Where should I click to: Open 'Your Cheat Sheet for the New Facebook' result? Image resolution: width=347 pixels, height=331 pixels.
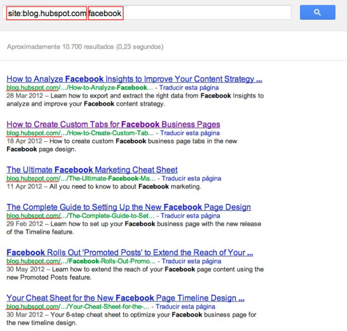[x=125, y=298]
